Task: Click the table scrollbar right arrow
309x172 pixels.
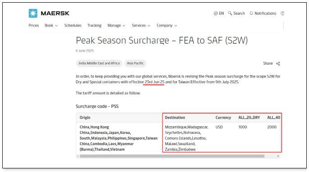Action: (278, 156)
